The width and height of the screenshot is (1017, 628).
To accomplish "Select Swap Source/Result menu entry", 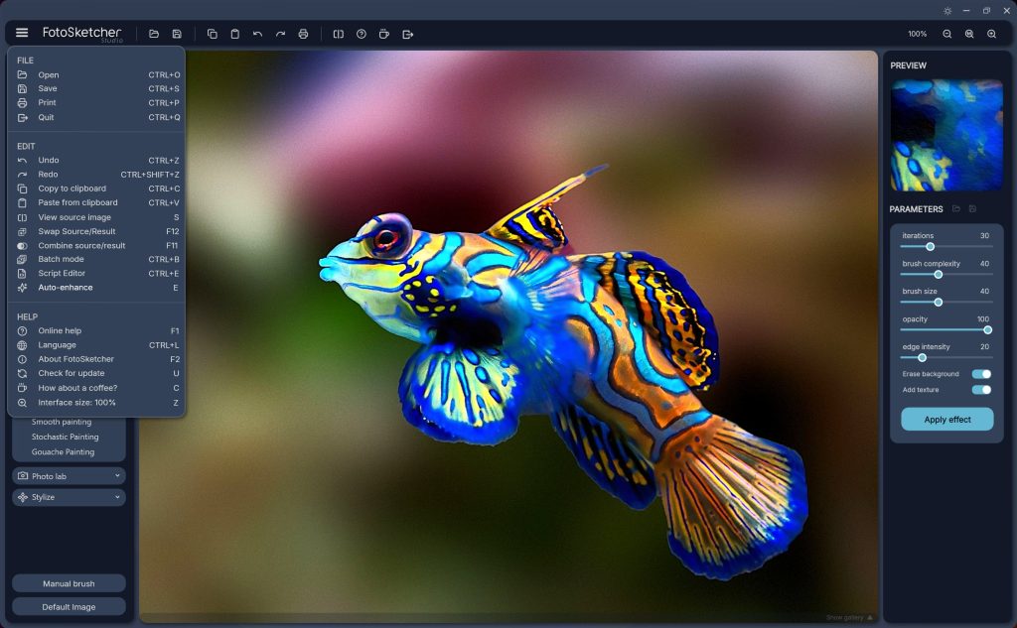I will click(x=97, y=231).
